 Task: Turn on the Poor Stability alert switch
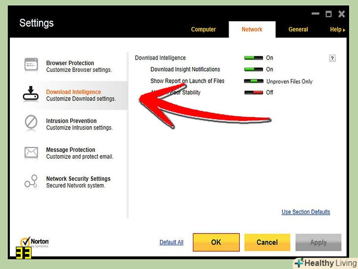pyautogui.click(x=253, y=93)
